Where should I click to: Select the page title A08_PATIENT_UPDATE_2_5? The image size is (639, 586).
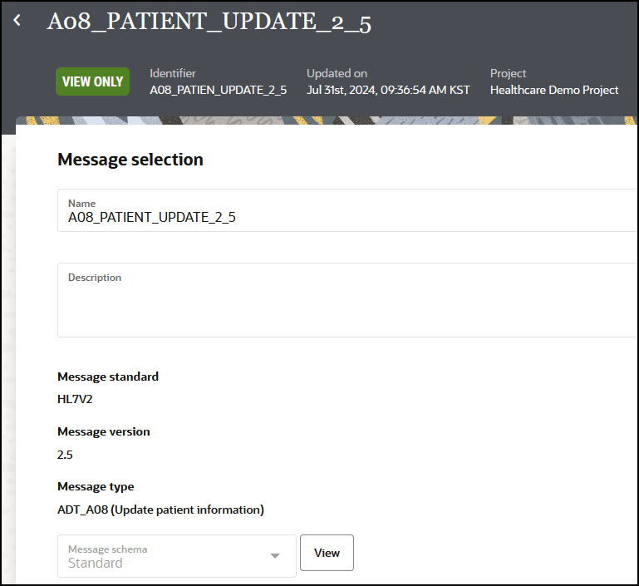(209, 22)
